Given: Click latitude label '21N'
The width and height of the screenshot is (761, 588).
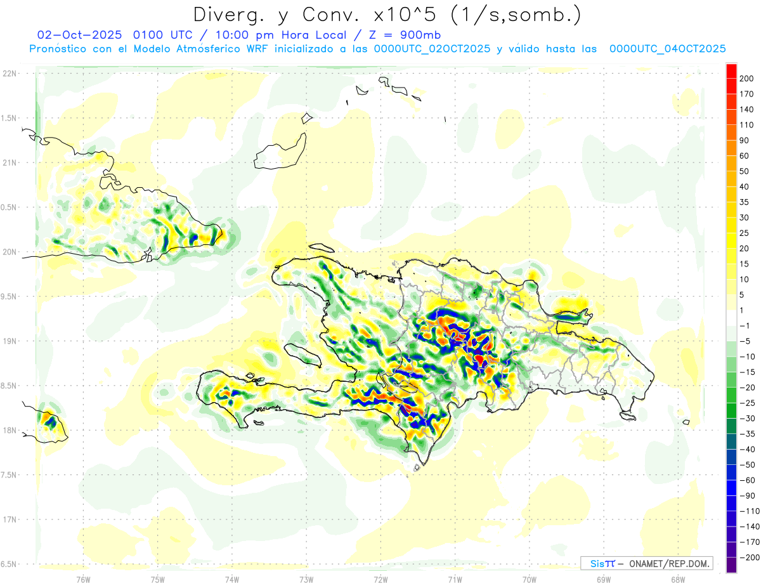Looking at the screenshot, I should [10, 162].
